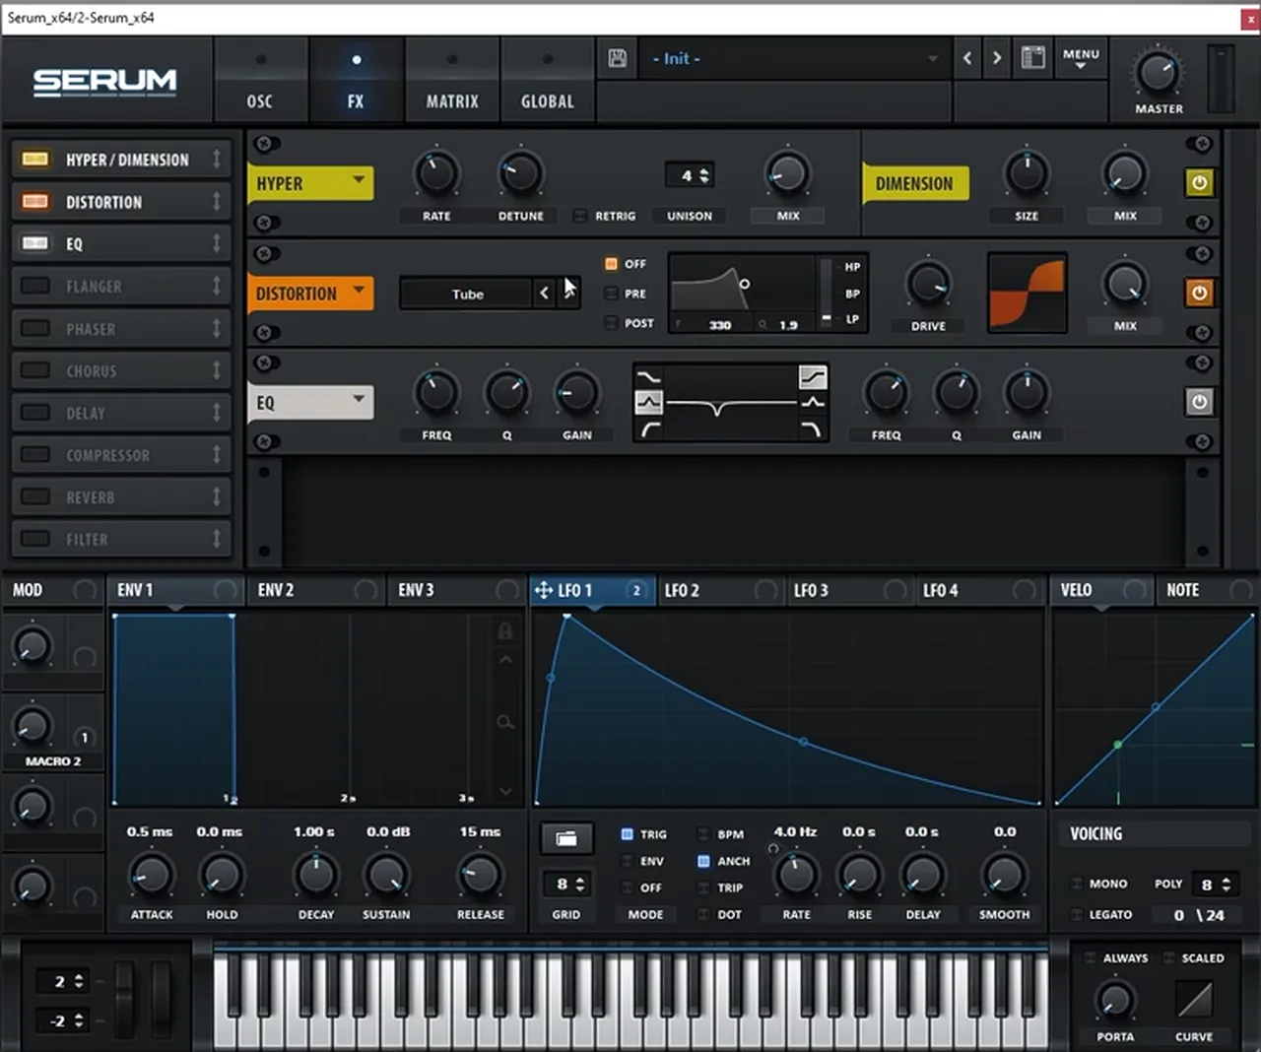
Task: Enable the Reverb effect in rack list
Action: pos(35,497)
